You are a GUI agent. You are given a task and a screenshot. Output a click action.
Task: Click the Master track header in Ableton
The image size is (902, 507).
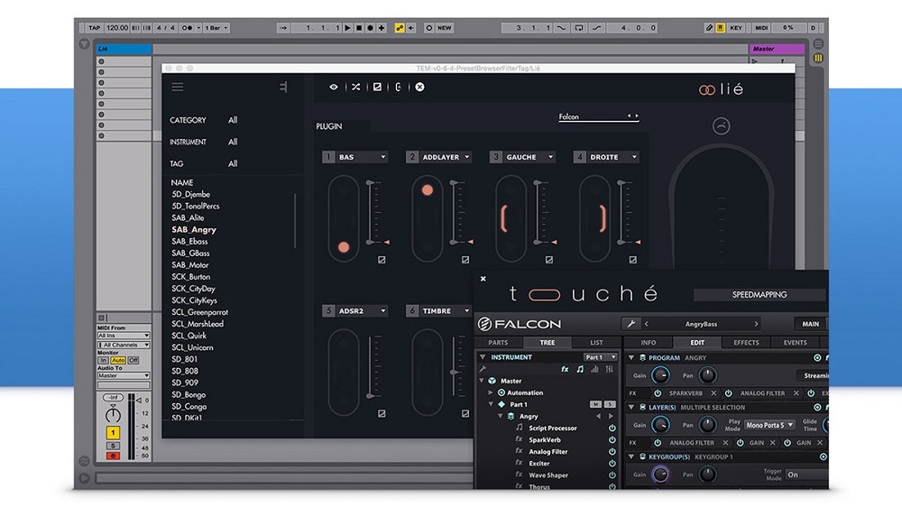point(776,49)
